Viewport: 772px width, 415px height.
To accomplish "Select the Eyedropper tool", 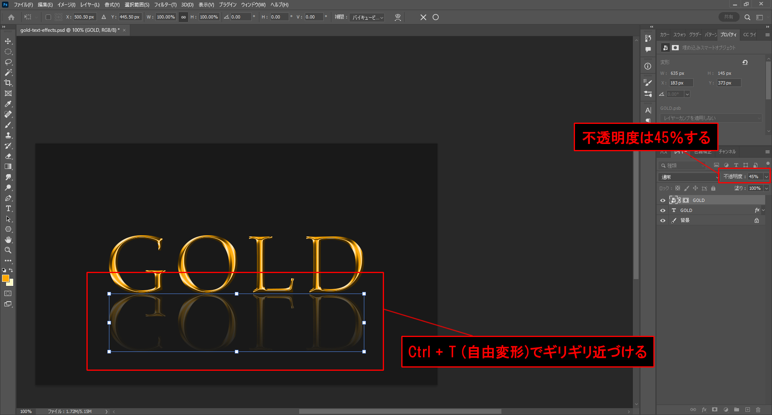I will (x=8, y=104).
